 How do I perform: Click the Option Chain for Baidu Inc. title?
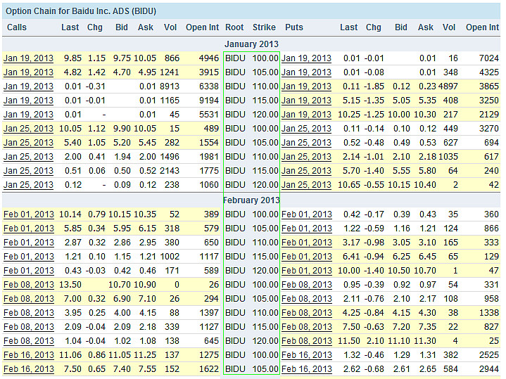pyautogui.click(x=81, y=11)
